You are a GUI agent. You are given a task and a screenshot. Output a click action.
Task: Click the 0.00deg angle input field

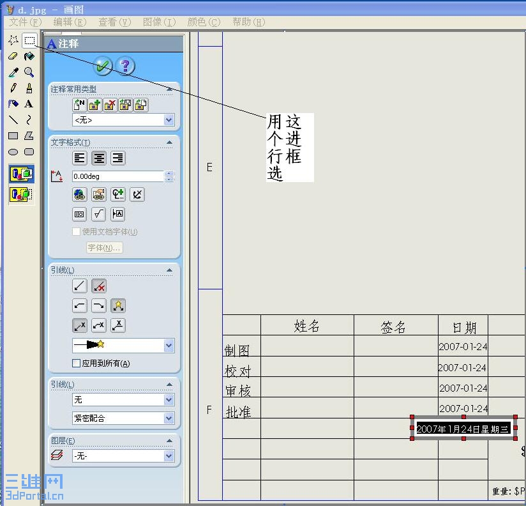(x=117, y=176)
